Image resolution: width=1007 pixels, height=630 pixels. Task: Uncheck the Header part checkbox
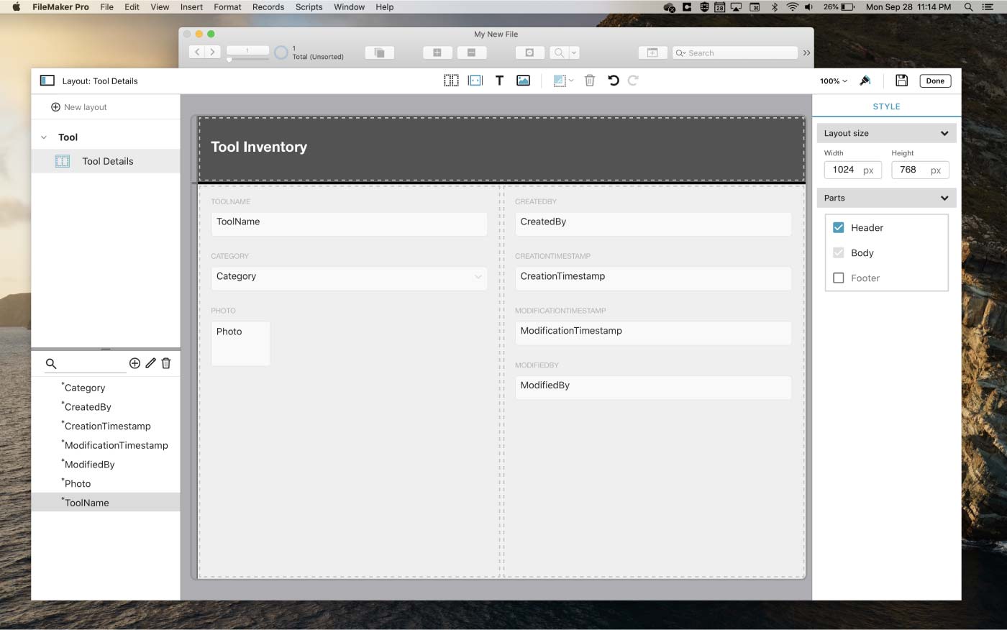point(838,227)
